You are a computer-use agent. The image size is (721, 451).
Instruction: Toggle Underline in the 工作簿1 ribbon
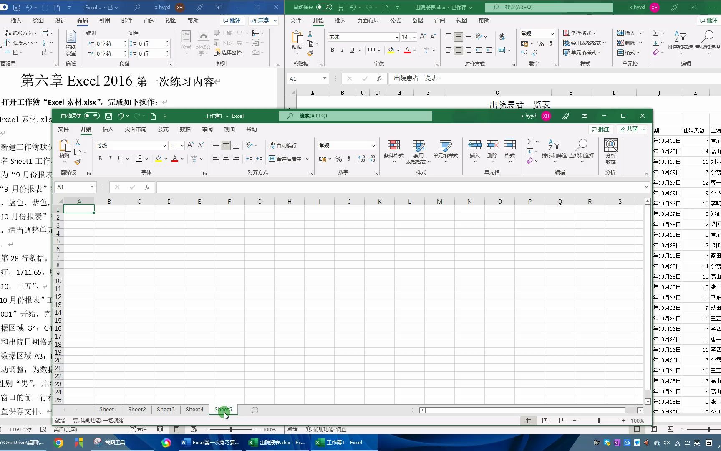click(120, 159)
